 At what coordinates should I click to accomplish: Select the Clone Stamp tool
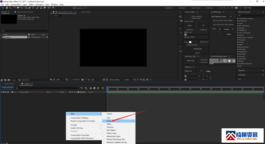coord(41,8)
